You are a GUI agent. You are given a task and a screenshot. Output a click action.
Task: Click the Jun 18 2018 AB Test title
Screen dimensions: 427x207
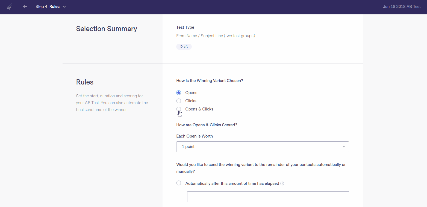pos(402,7)
